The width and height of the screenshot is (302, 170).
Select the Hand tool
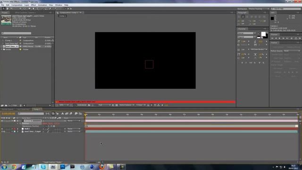8,8
